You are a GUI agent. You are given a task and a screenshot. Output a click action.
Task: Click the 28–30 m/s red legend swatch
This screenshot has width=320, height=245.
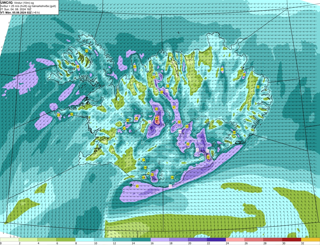pyautogui.click(x=273, y=240)
